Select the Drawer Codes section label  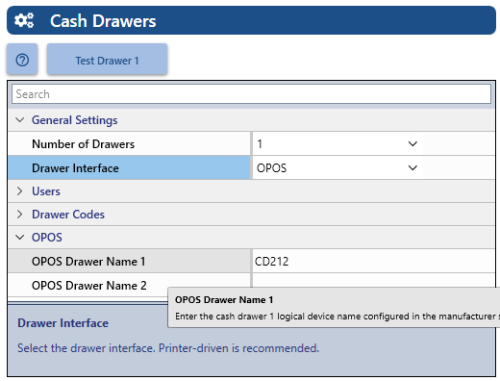(x=68, y=215)
